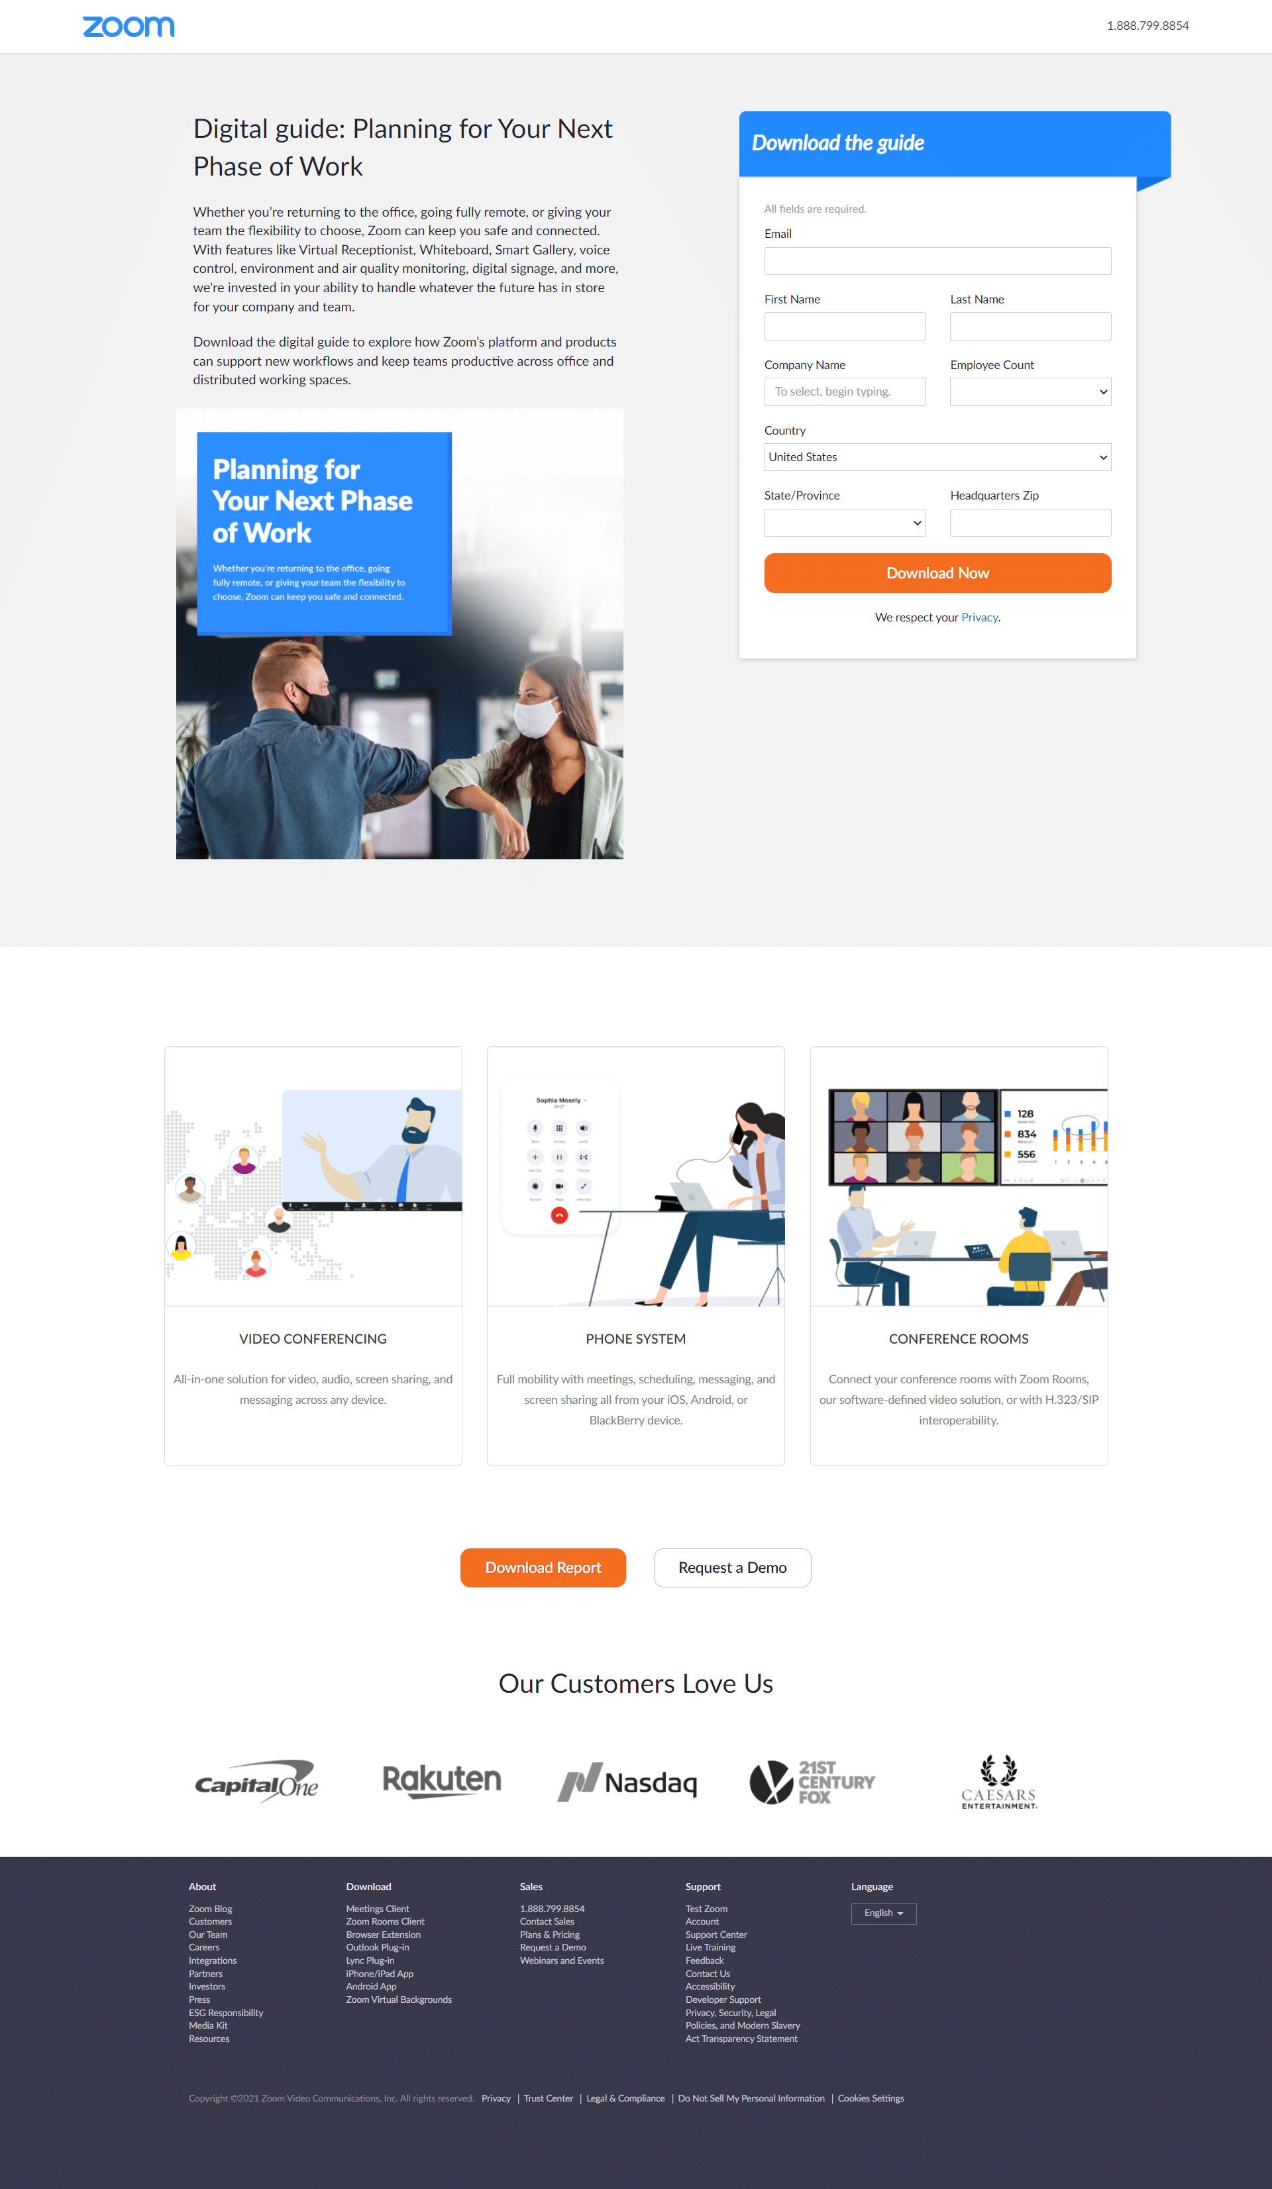Expand the State/Province dropdown
Screen dimensions: 1272x2189
[843, 521]
